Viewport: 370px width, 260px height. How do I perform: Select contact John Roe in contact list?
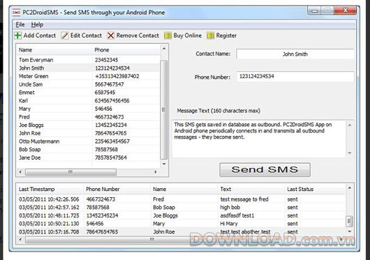(x=89, y=133)
